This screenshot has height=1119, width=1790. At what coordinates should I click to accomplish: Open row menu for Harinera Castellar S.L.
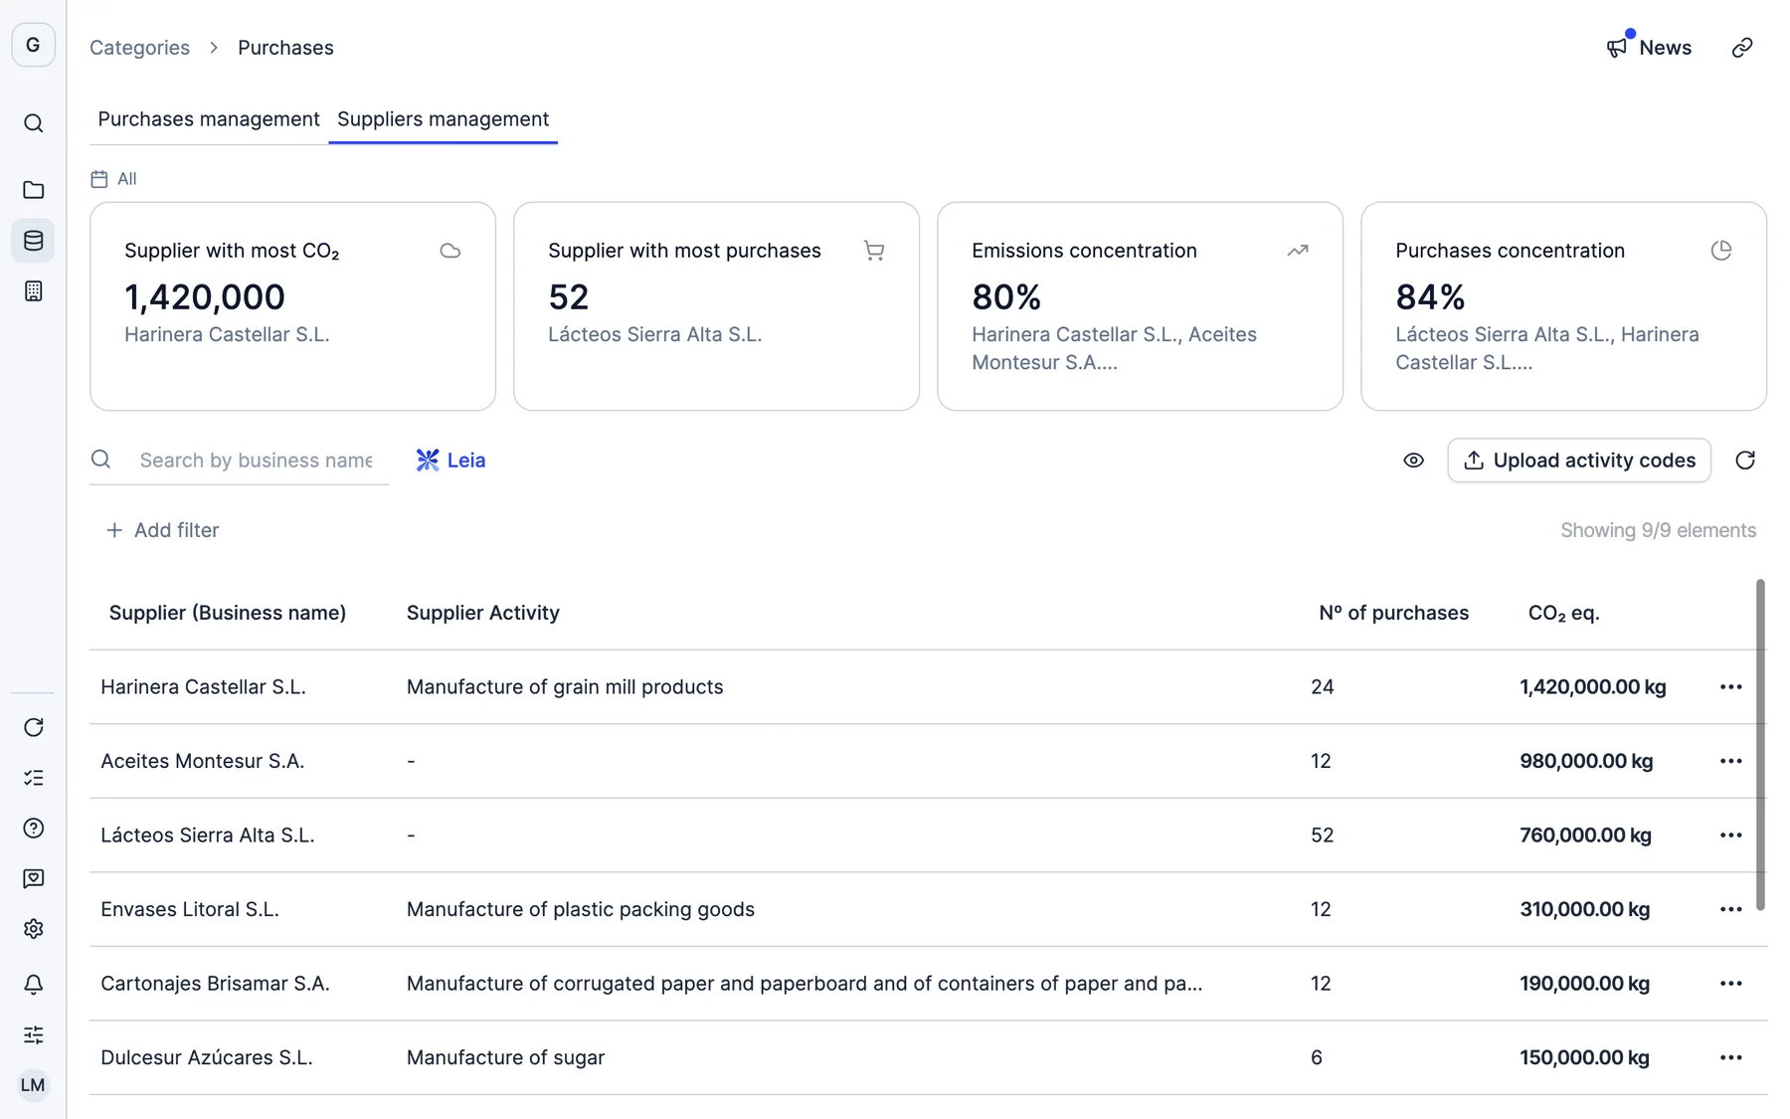coord(1730,687)
